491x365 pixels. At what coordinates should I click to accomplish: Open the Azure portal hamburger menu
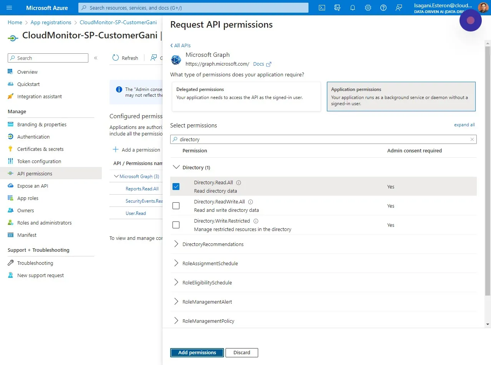click(9, 8)
